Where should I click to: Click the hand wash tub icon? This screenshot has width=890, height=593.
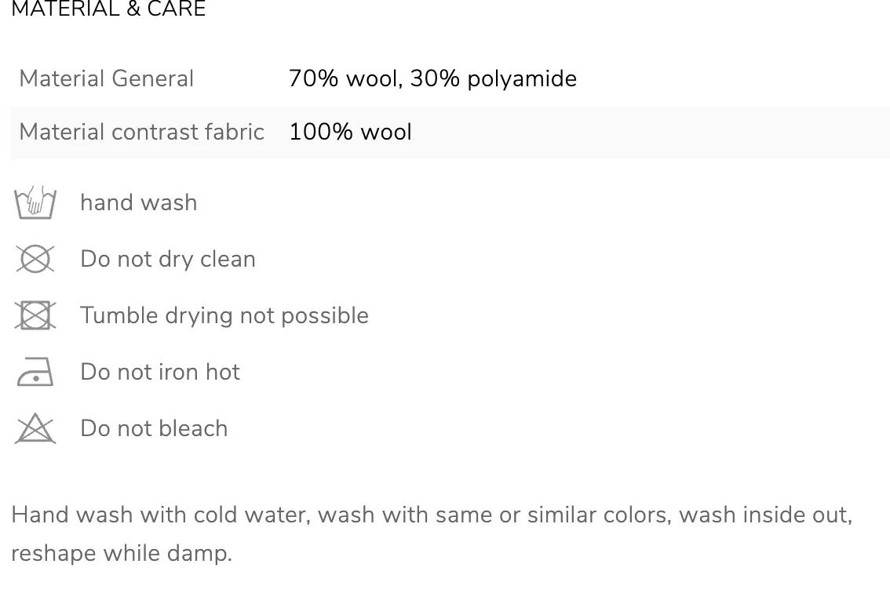pos(35,202)
